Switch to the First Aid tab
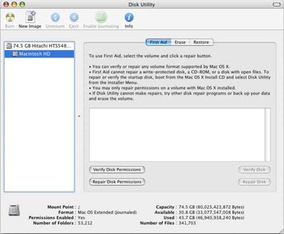Screen dimensions: 284x234 coord(158,42)
